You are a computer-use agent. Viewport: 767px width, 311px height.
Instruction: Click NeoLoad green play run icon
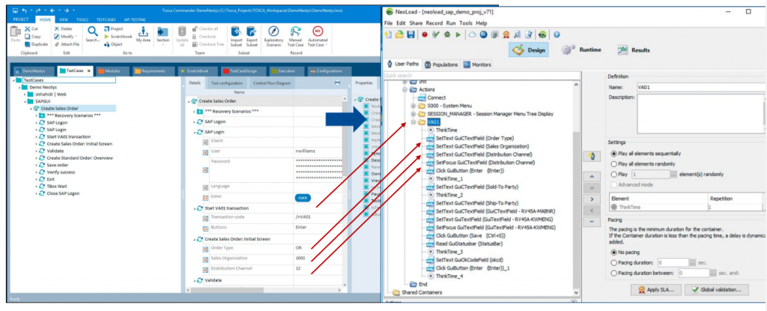tap(458, 34)
